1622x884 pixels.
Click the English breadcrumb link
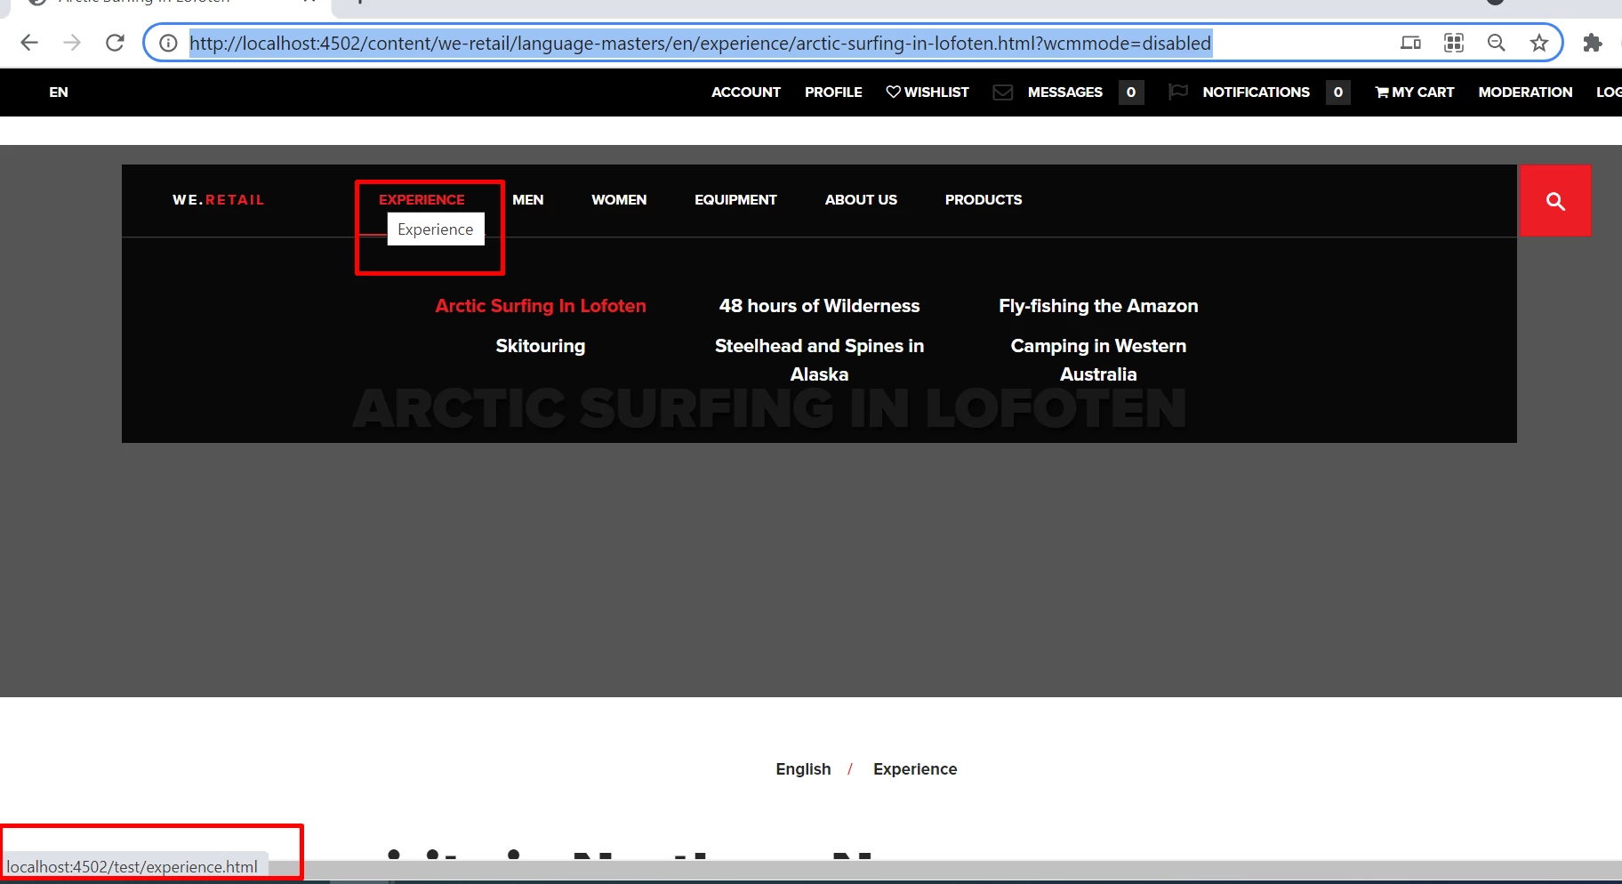coord(803,769)
